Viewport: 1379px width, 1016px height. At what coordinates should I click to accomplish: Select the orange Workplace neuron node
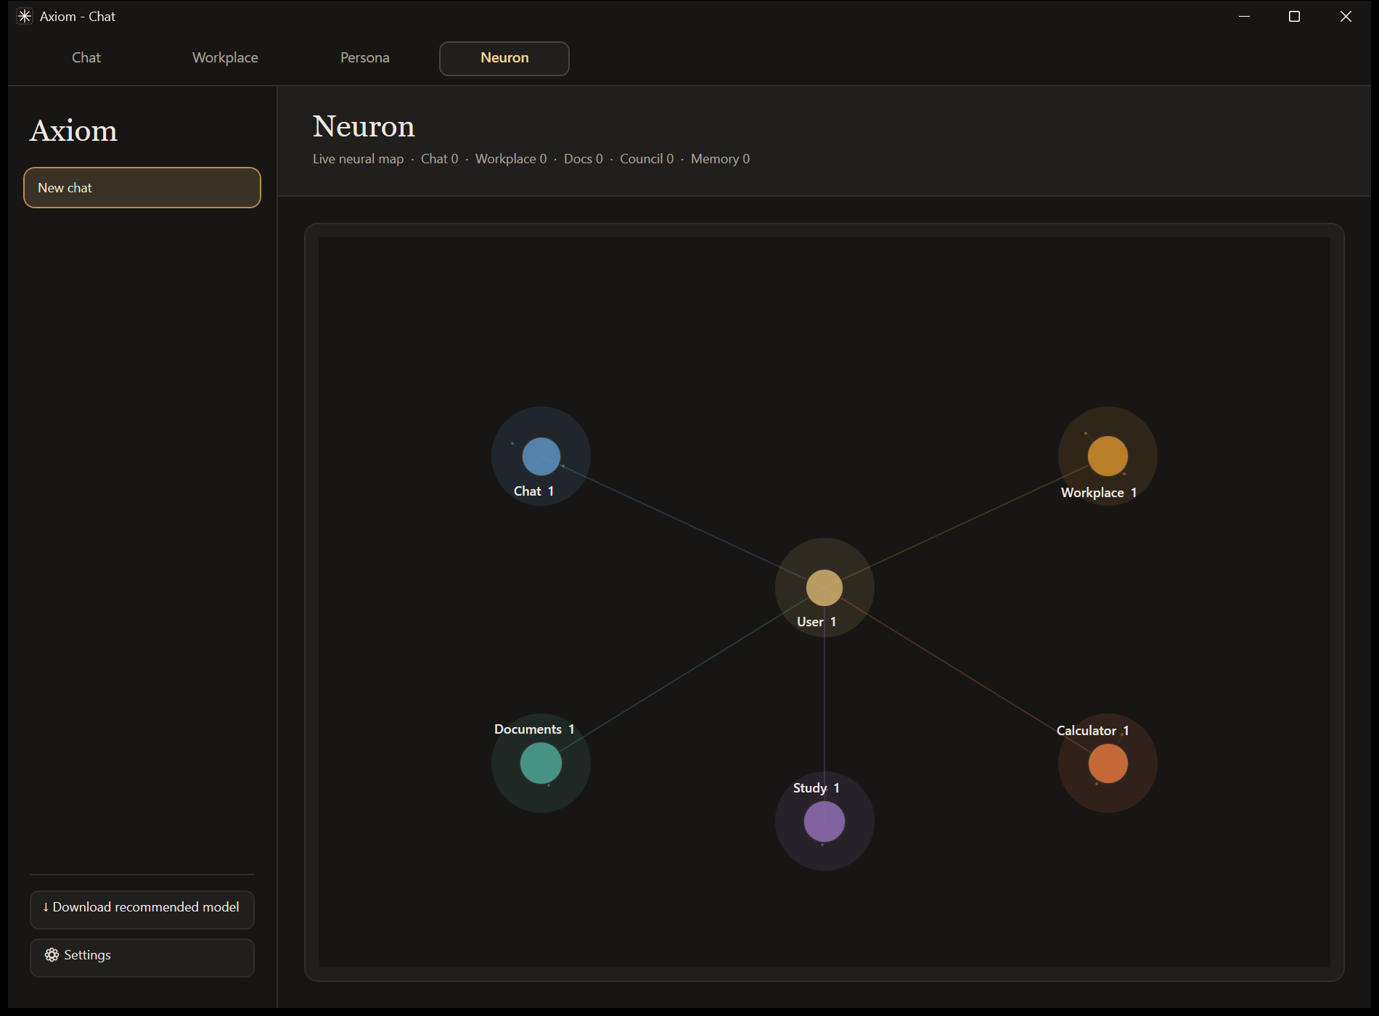[x=1108, y=456]
